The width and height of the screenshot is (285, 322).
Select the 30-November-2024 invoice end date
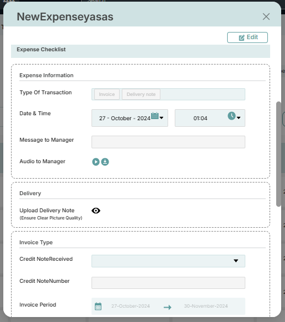pyautogui.click(x=206, y=306)
